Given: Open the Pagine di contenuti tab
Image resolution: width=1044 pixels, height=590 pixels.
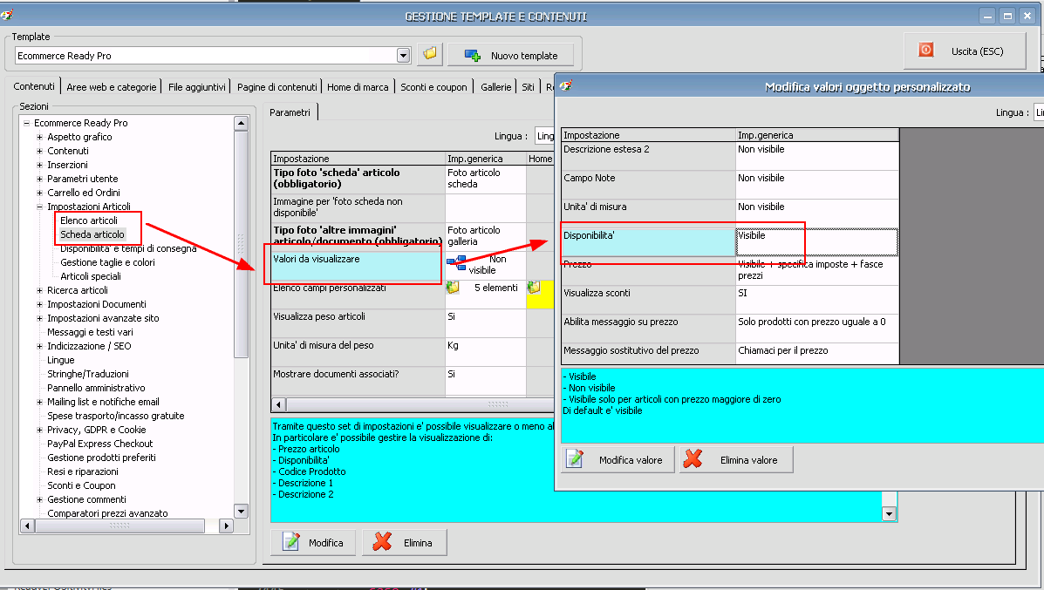Looking at the screenshot, I should click(277, 87).
